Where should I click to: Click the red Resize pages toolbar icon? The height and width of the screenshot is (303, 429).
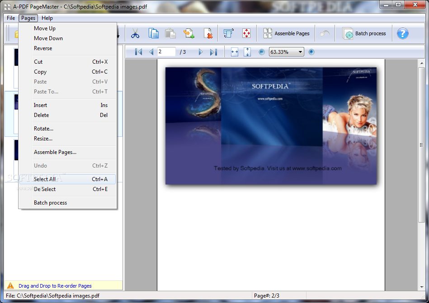[x=246, y=33]
